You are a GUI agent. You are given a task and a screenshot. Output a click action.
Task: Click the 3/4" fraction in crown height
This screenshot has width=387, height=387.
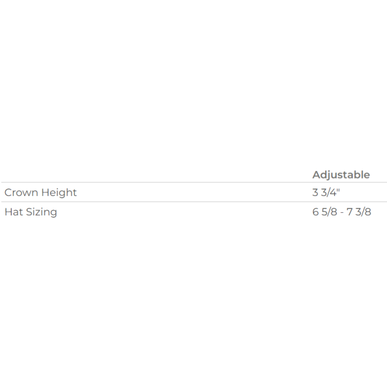pos(330,192)
